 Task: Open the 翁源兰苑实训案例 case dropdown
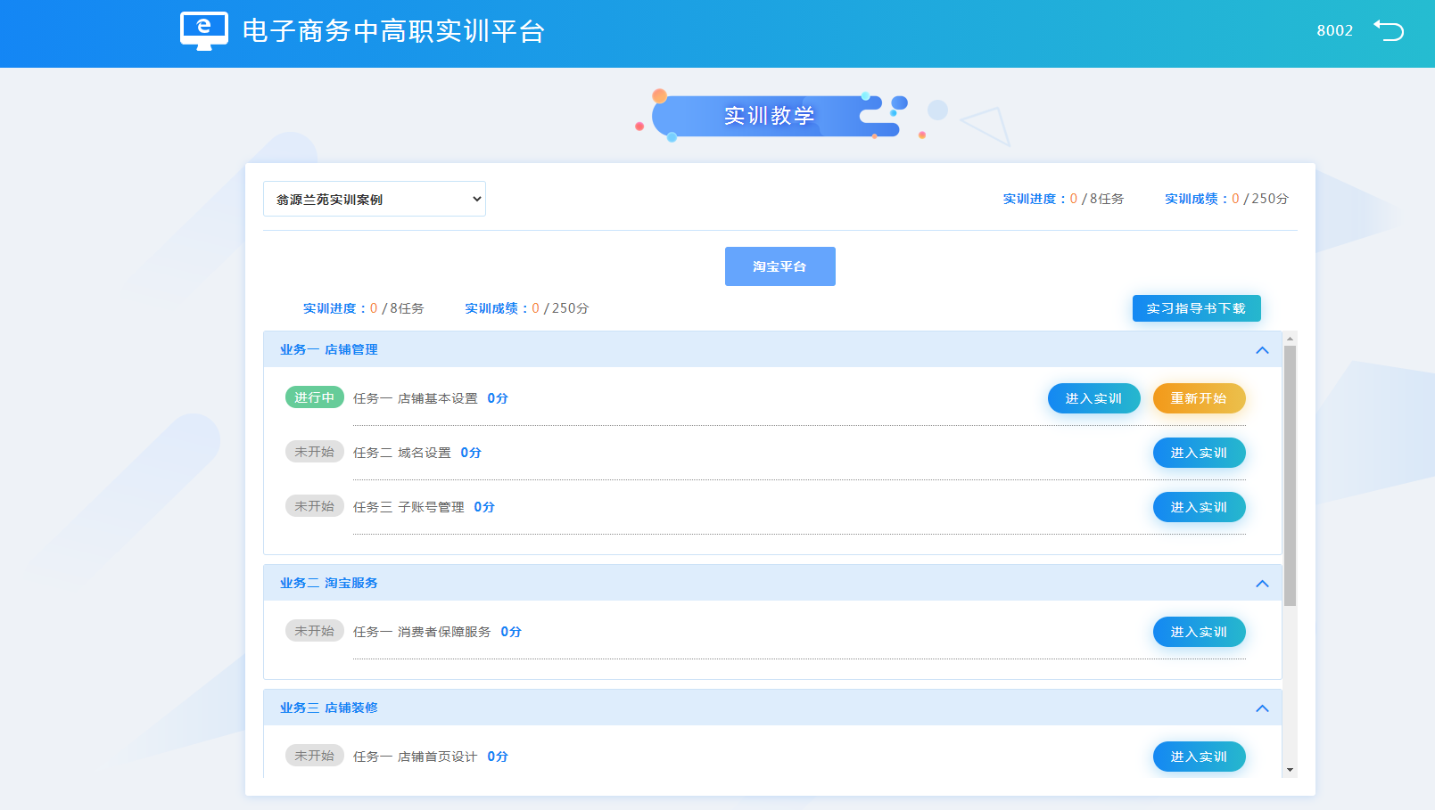[x=375, y=199]
